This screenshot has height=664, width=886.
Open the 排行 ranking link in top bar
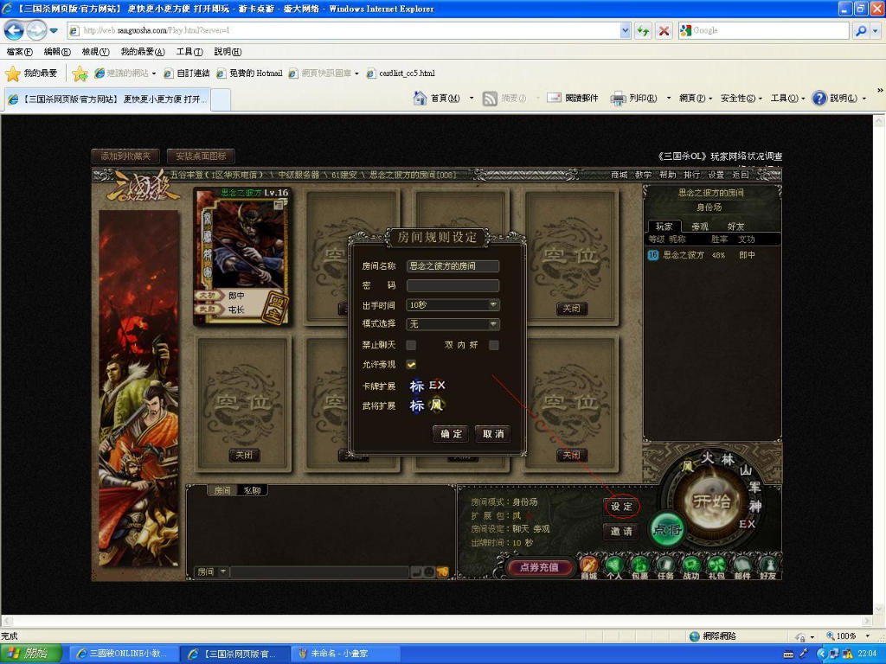coord(691,175)
